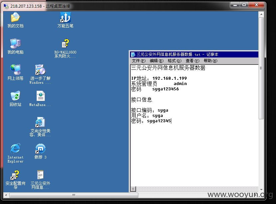
Task: Minimize the remote desktop connection window
Action: click(235, 5)
